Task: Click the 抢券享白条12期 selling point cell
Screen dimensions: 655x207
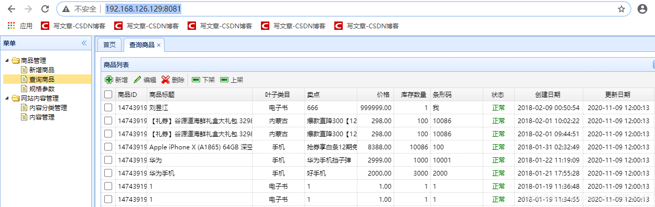Action: tap(331, 147)
